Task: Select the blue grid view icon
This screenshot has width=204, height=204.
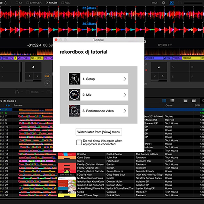Action: [164, 100]
